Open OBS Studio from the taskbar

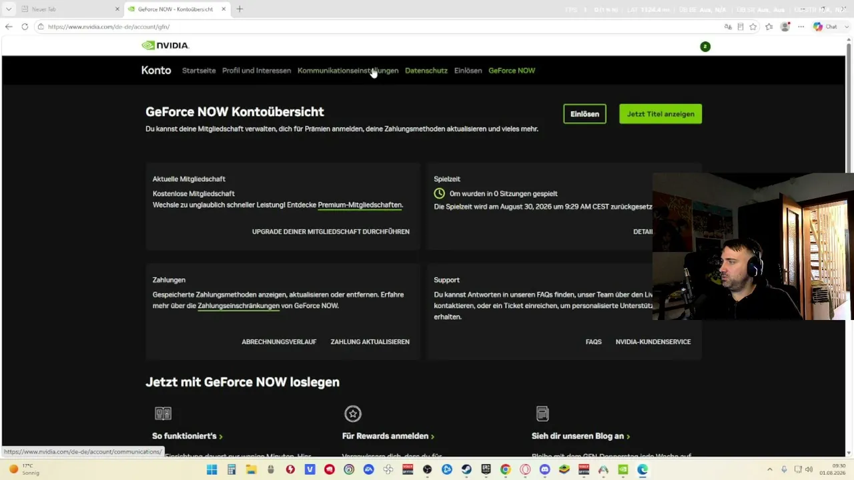pyautogui.click(x=427, y=469)
